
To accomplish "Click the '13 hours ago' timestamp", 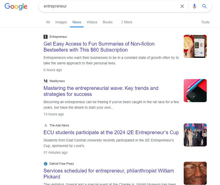I will [54, 114].
